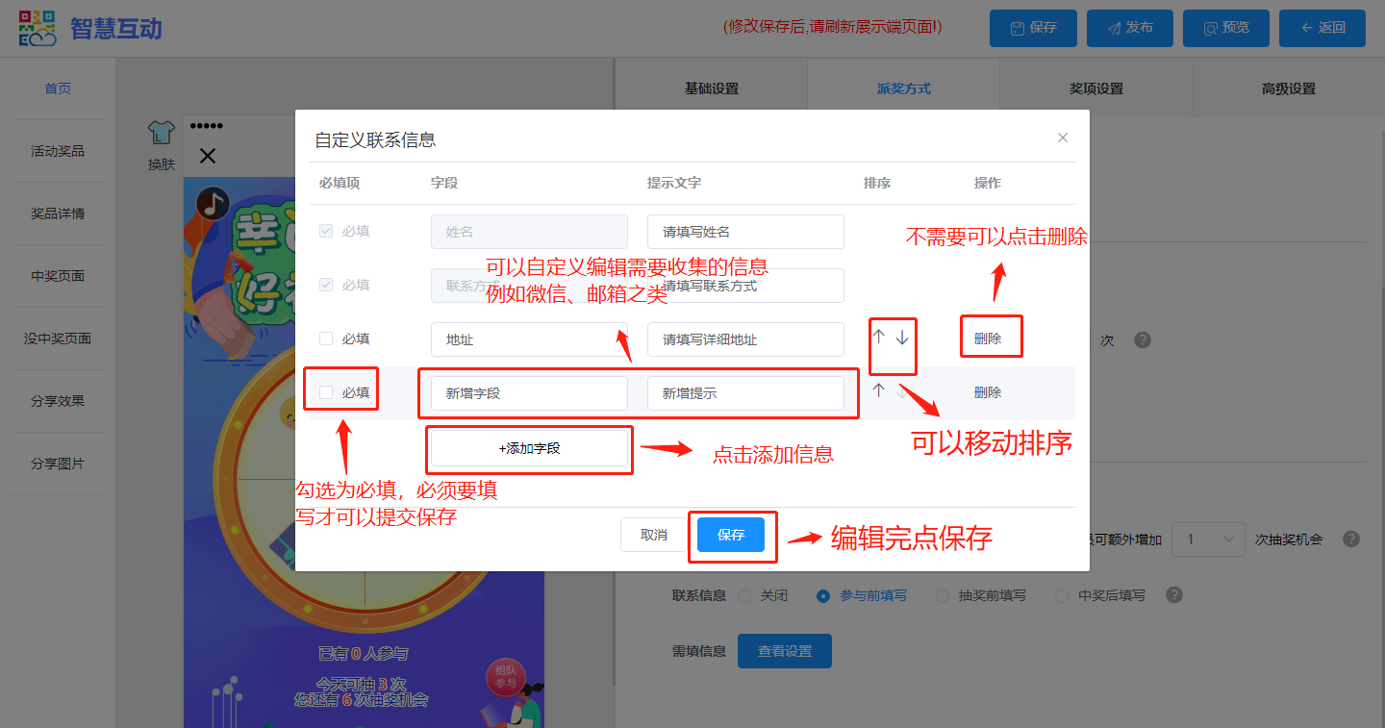The width and height of the screenshot is (1385, 728).
Task: Open the 高级设置 tab
Action: [1288, 88]
